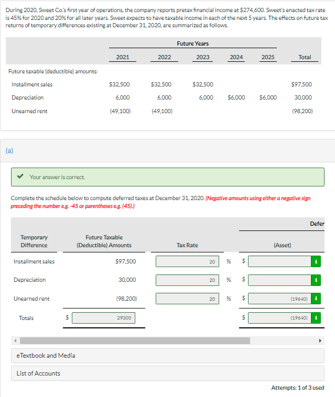
Task: Click info icon beside Depreciation asset field
Action: (x=316, y=280)
